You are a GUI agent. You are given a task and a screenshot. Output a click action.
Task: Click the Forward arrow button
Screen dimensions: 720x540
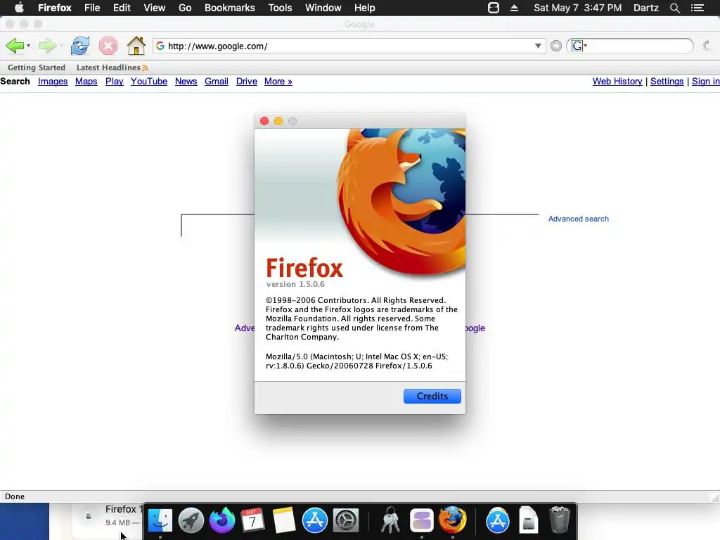point(46,46)
